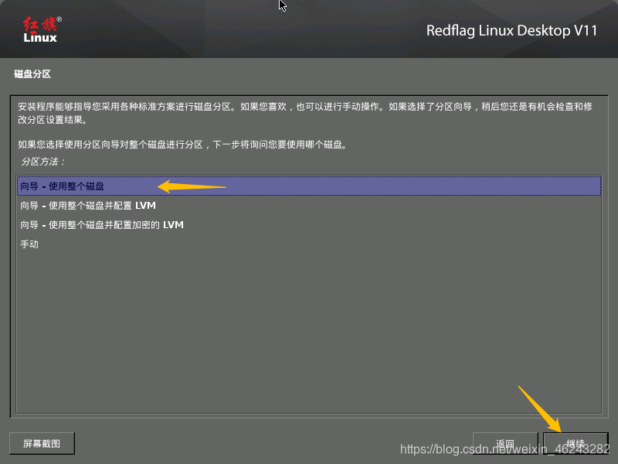Highlight the encrypted LVM list entry
This screenshot has width=618, height=464.
click(x=100, y=225)
